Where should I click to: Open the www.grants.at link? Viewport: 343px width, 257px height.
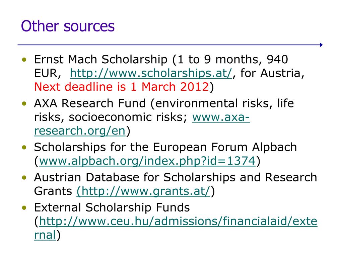coord(143,191)
